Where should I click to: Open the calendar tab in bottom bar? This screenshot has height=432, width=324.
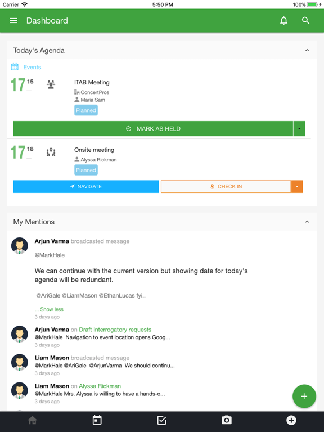click(97, 420)
